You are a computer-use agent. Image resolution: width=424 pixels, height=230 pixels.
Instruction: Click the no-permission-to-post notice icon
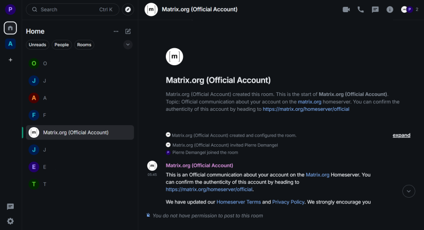pos(148,215)
